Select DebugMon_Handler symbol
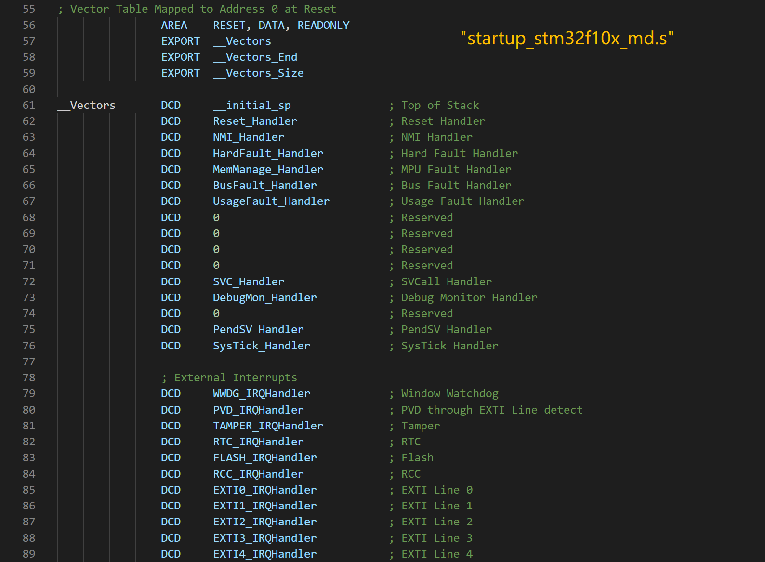 (x=265, y=298)
